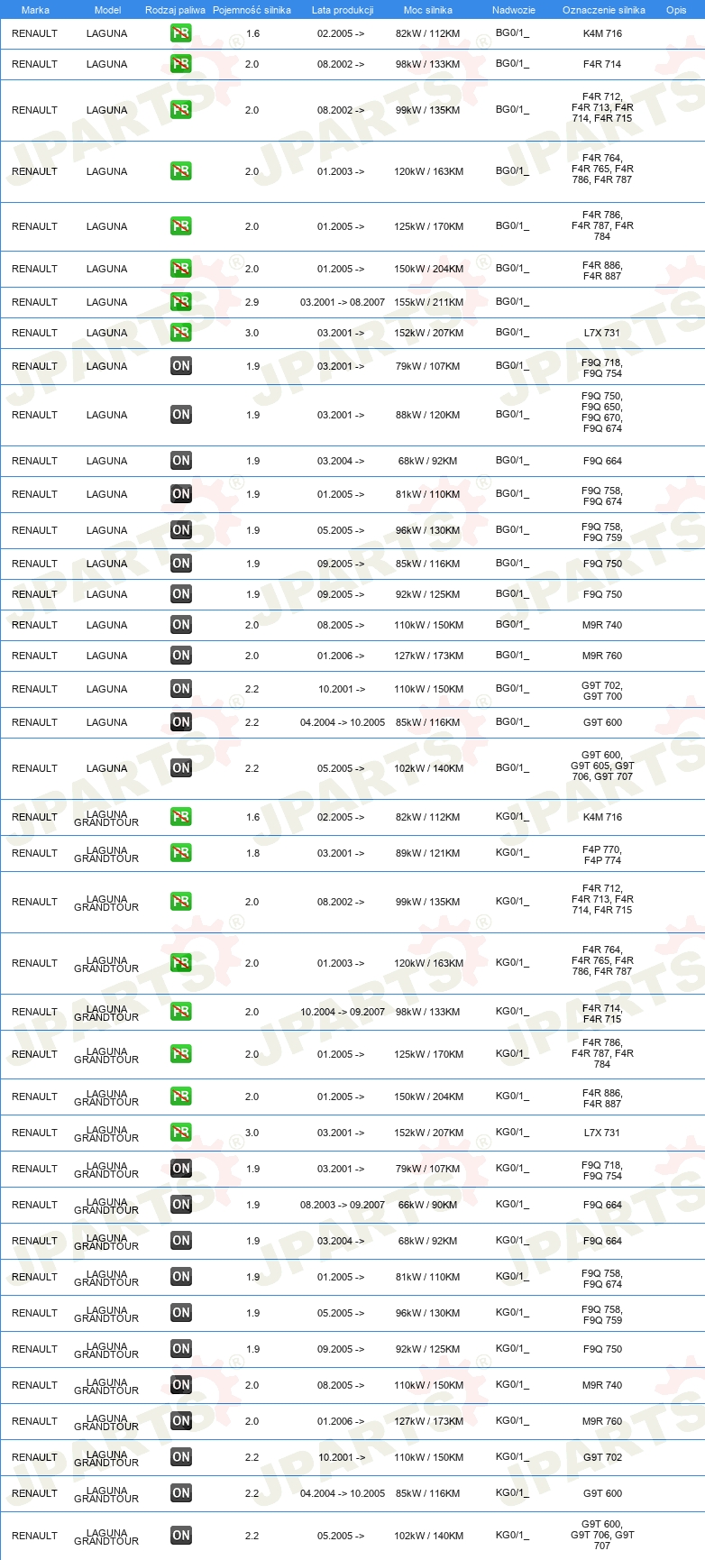705x1560 pixels.
Task: Click the Pojemność silnika column header
Action: click(x=252, y=10)
